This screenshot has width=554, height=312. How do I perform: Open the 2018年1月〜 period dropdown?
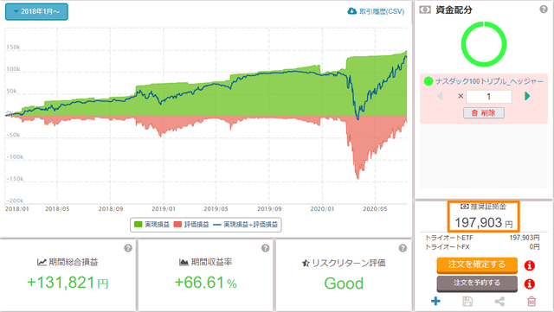tap(36, 11)
